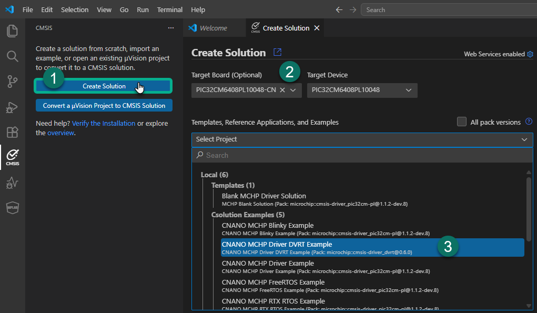Switch to the Welcome tab

214,28
